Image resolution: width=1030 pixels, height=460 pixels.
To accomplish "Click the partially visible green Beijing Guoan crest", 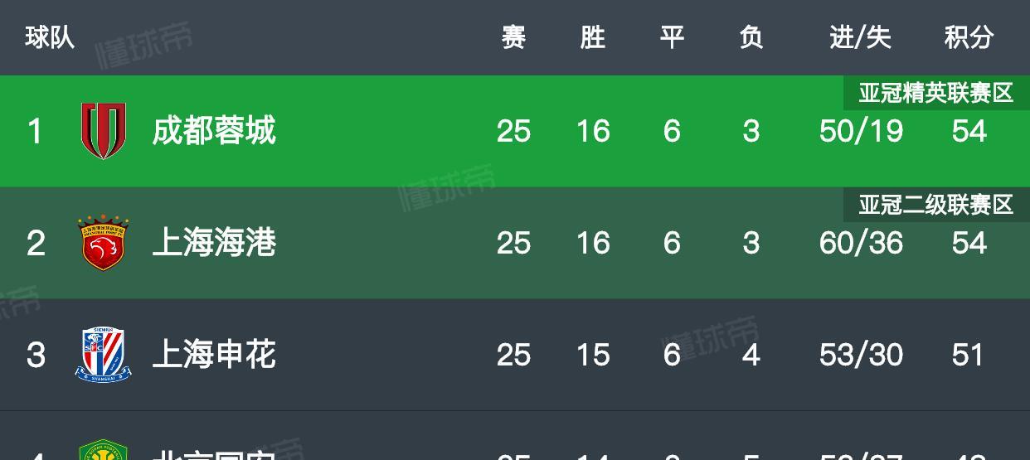I will (104, 450).
